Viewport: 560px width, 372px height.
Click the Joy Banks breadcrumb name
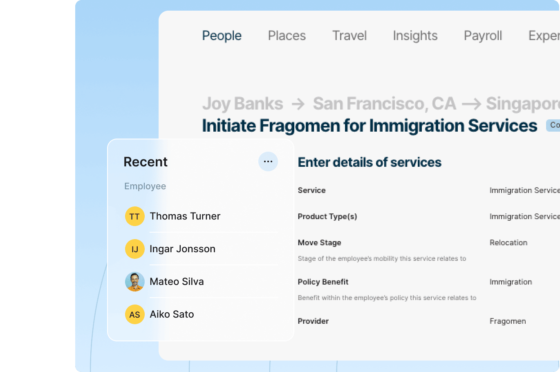click(242, 104)
